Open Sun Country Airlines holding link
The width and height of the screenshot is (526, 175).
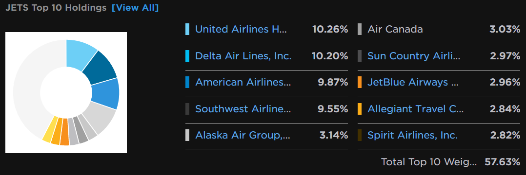click(414, 56)
